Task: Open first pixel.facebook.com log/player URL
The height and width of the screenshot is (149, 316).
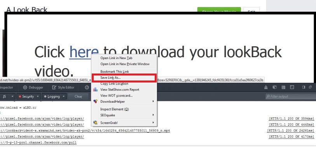Action: tap(42, 119)
